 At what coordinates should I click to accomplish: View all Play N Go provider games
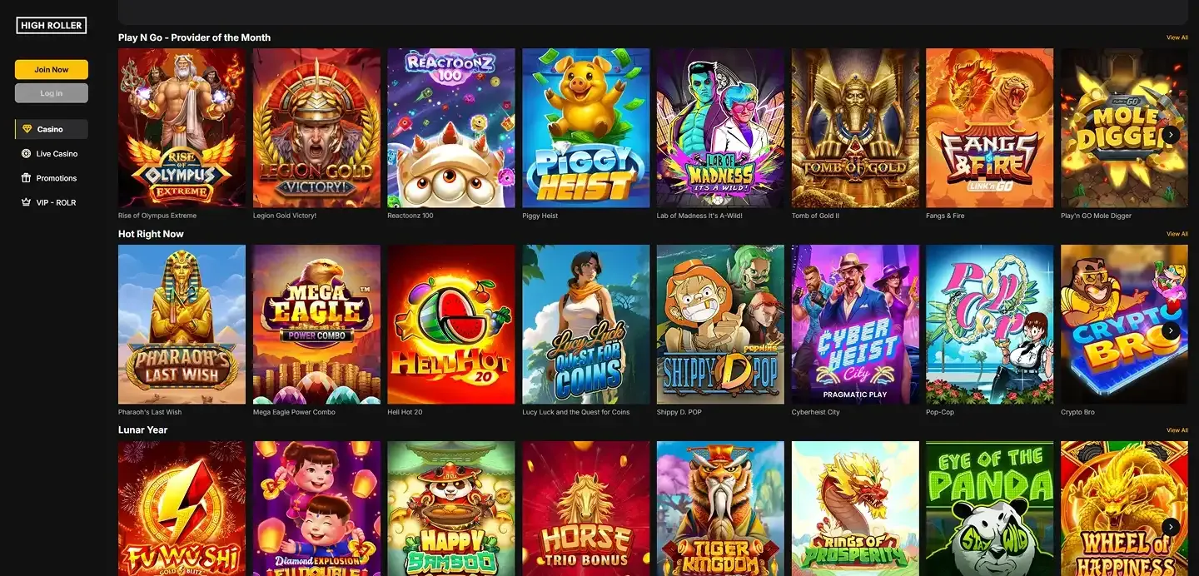(x=1177, y=37)
